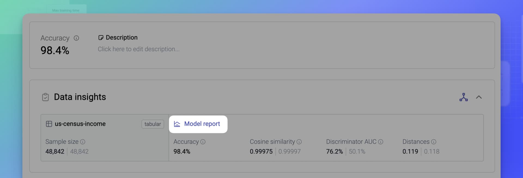Click the description field to edit it

[x=139, y=49]
